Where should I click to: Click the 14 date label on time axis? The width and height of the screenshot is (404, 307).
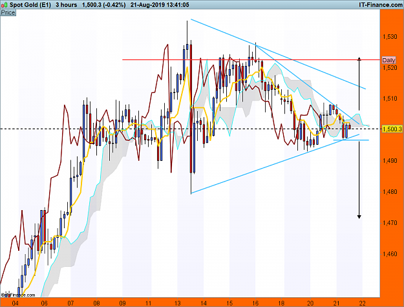click(204, 303)
